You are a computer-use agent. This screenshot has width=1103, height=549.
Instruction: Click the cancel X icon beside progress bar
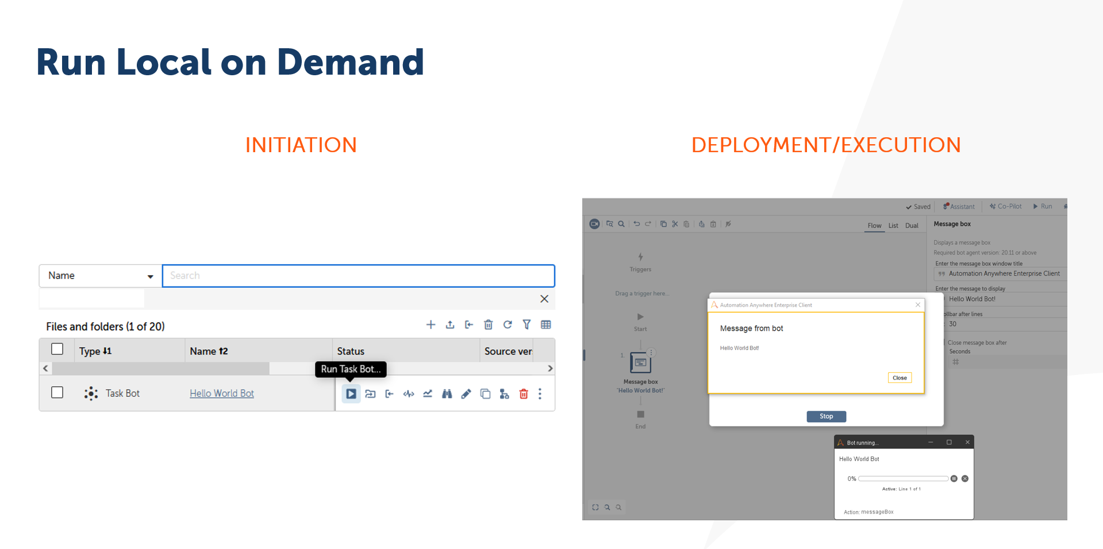pos(965,478)
